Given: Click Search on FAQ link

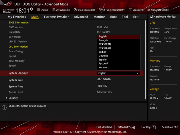Looking at the screenshot, I should point(170,127).
